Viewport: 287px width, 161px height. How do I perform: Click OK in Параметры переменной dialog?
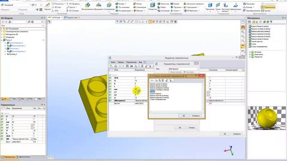click(x=180, y=127)
